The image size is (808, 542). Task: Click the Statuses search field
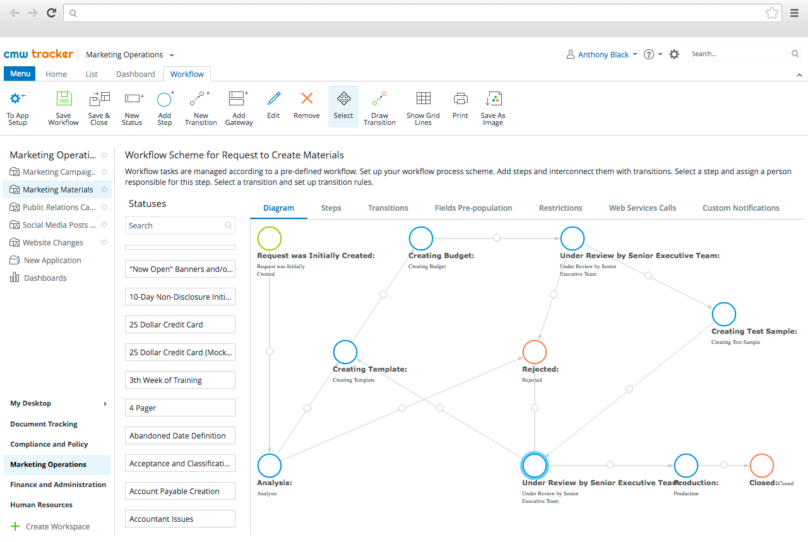pyautogui.click(x=180, y=225)
